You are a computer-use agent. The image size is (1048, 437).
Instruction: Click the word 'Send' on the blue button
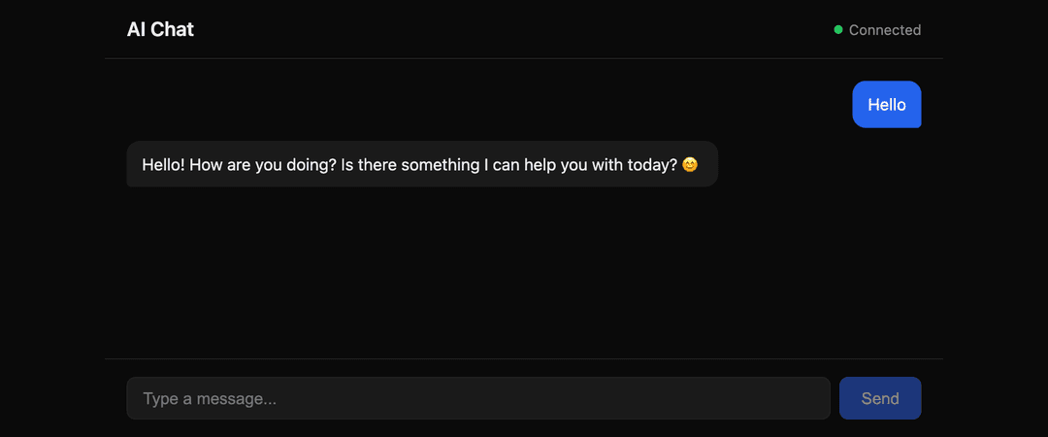(880, 399)
